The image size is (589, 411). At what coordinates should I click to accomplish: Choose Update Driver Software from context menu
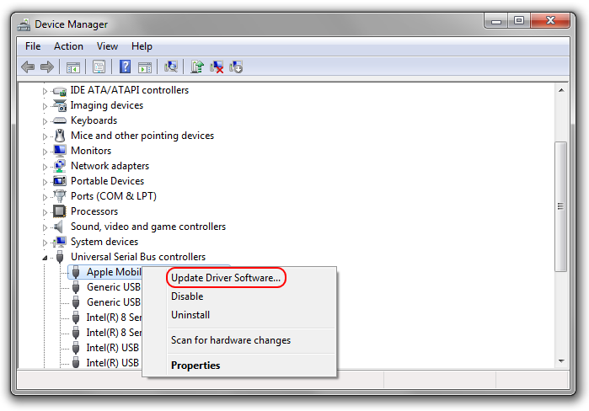(x=226, y=278)
